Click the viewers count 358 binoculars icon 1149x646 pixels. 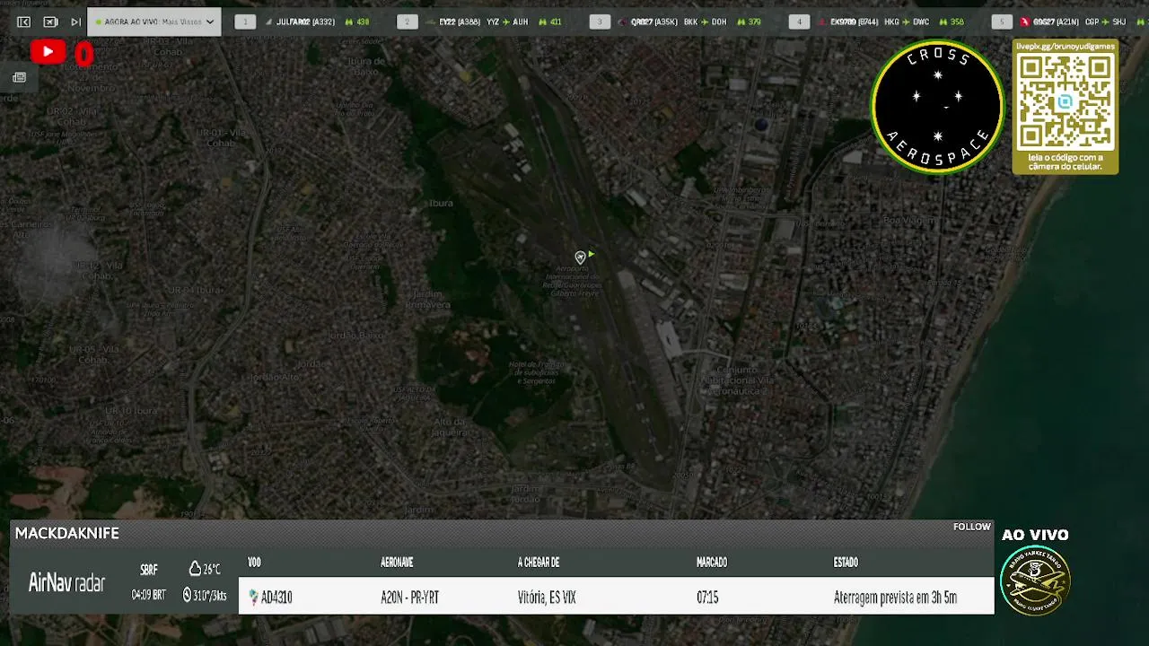coord(943,22)
